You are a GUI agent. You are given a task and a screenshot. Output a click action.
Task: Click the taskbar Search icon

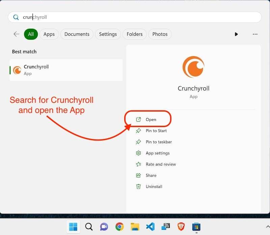point(89,227)
